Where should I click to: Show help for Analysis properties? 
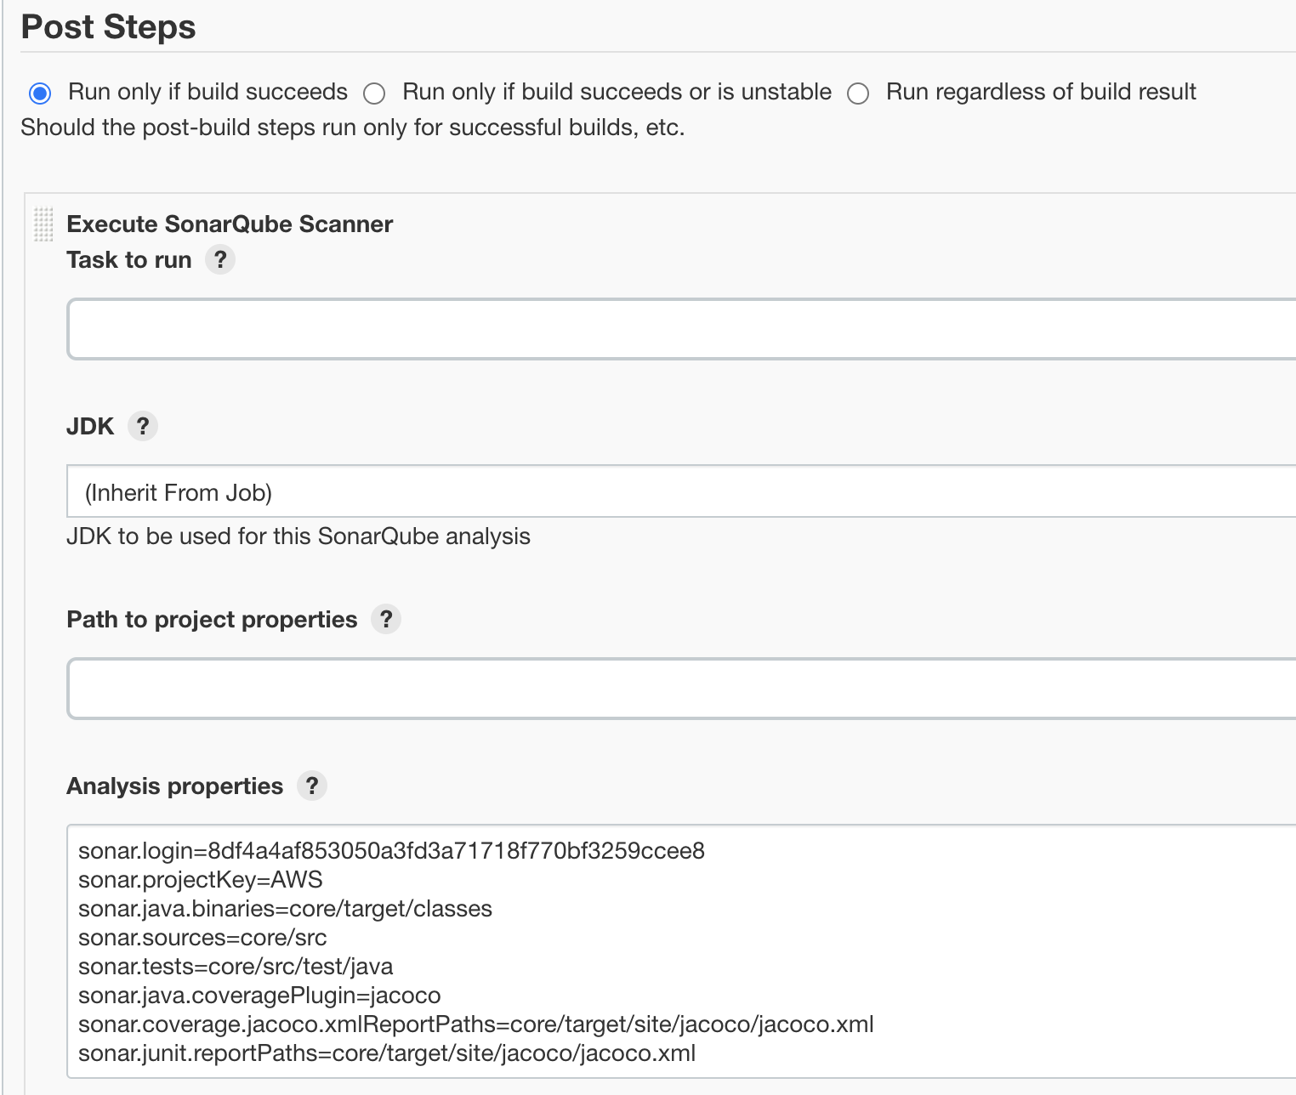click(312, 786)
